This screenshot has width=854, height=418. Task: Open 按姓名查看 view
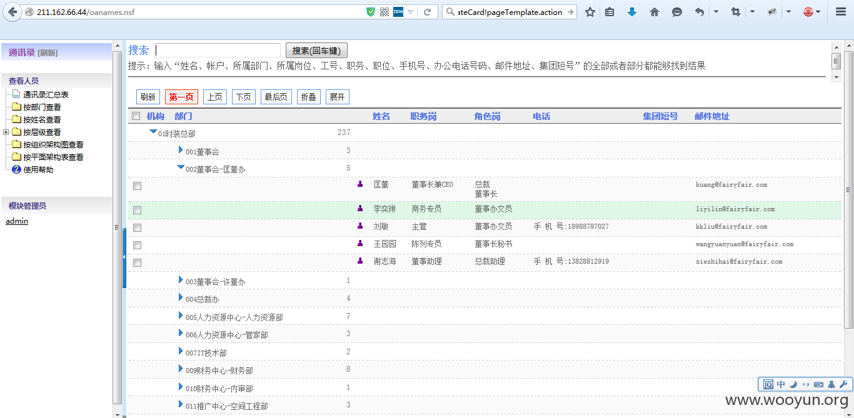(x=42, y=120)
